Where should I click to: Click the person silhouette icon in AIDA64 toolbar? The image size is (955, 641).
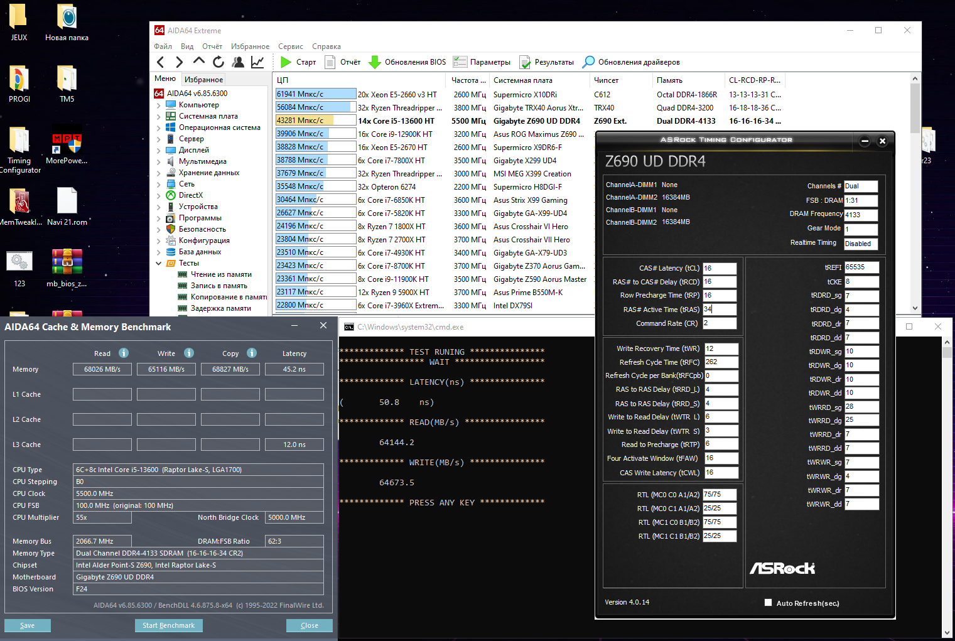pyautogui.click(x=238, y=62)
